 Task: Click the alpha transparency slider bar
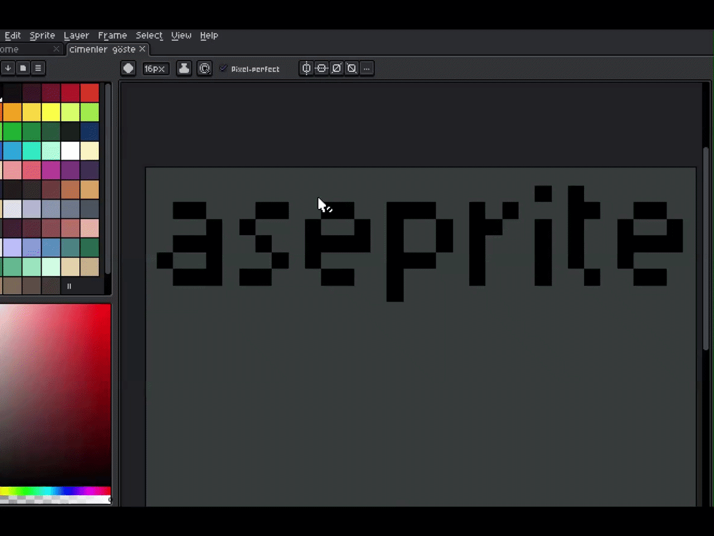pos(55,500)
